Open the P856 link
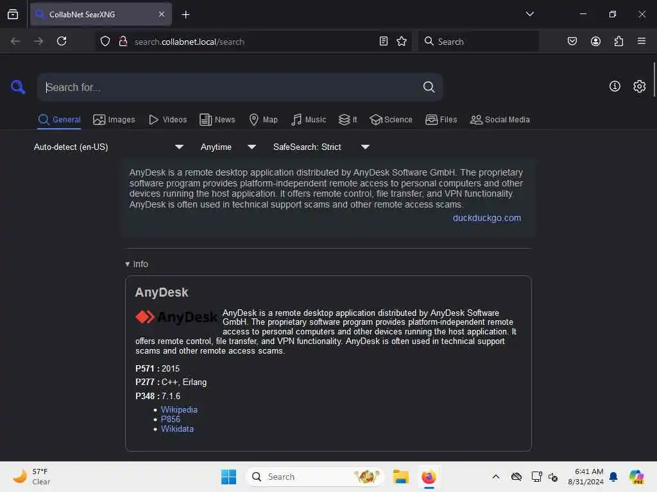Viewport: 657px width, 492px height. click(170, 419)
